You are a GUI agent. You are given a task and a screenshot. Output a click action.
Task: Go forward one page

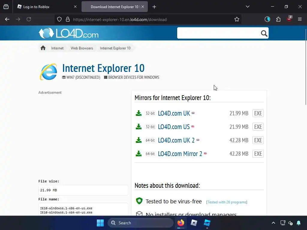(18, 19)
